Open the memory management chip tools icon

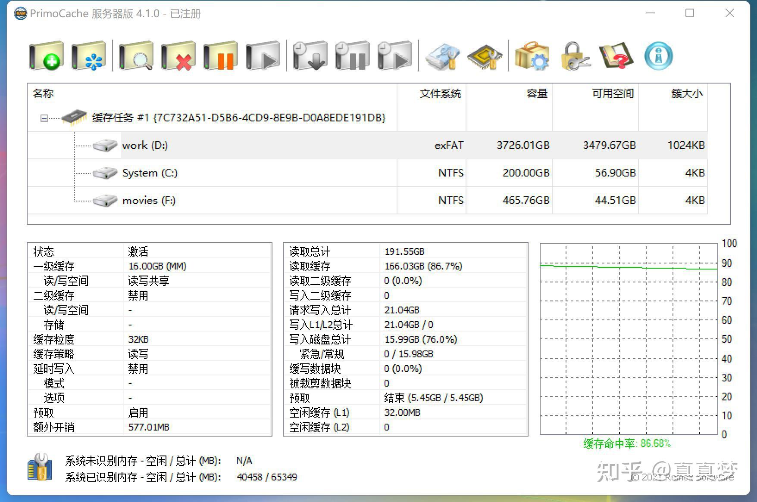pos(485,56)
